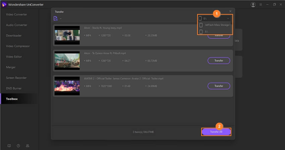Open the user account profile icon
This screenshot has height=150, width=285.
click(253, 5)
